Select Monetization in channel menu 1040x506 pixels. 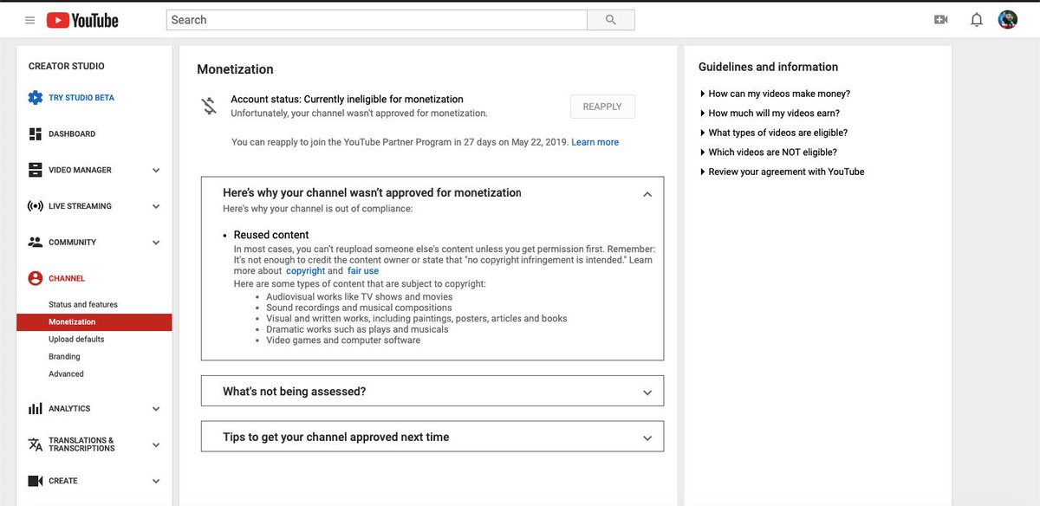94,322
